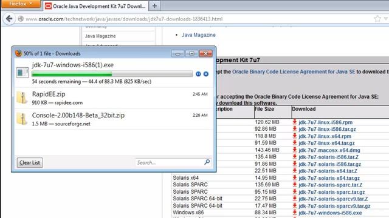Click the browser address bar URL
Image resolution: width=389 pixels, height=218 pixels.
tap(124, 19)
